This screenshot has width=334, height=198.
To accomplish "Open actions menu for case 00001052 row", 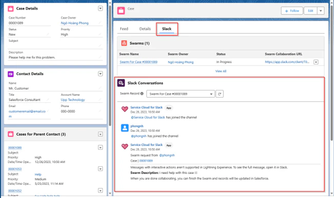I will coord(100,190).
